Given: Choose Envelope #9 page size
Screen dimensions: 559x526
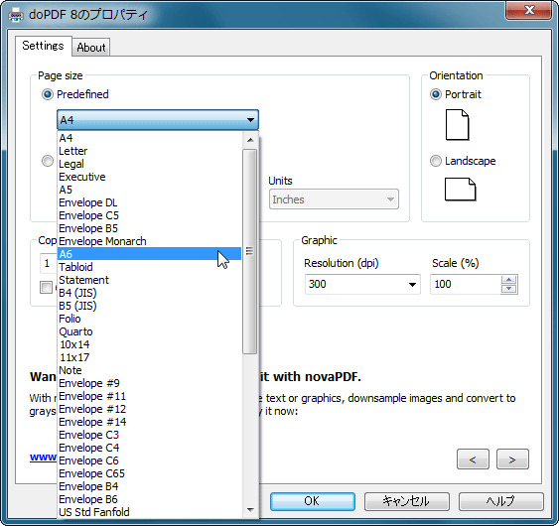Looking at the screenshot, I should click(x=149, y=383).
